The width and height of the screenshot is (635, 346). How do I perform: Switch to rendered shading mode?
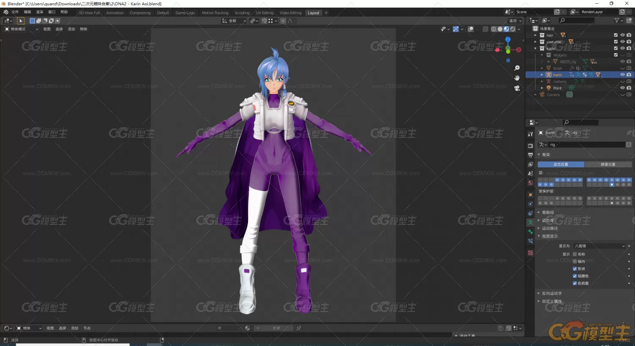click(513, 29)
